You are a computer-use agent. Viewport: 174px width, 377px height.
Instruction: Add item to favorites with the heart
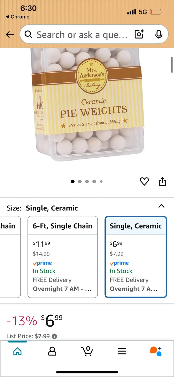coord(144,181)
